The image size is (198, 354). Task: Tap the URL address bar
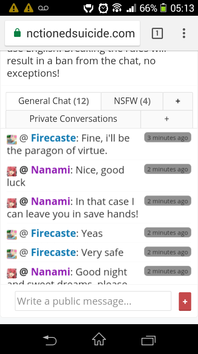(72, 33)
